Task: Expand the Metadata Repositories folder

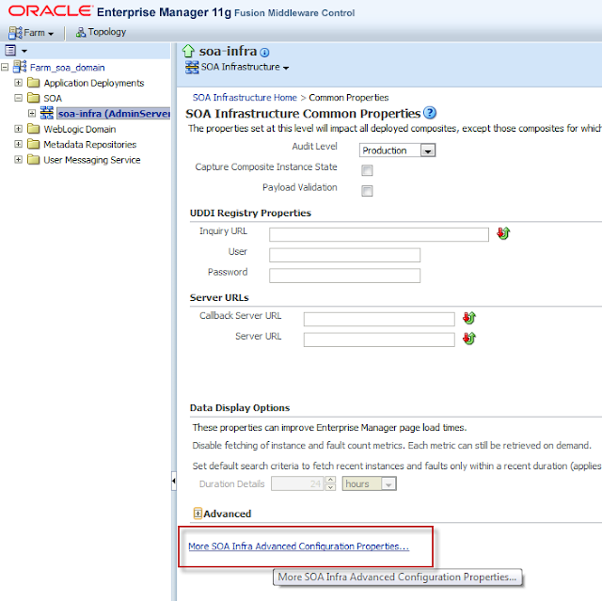Action: 18,144
